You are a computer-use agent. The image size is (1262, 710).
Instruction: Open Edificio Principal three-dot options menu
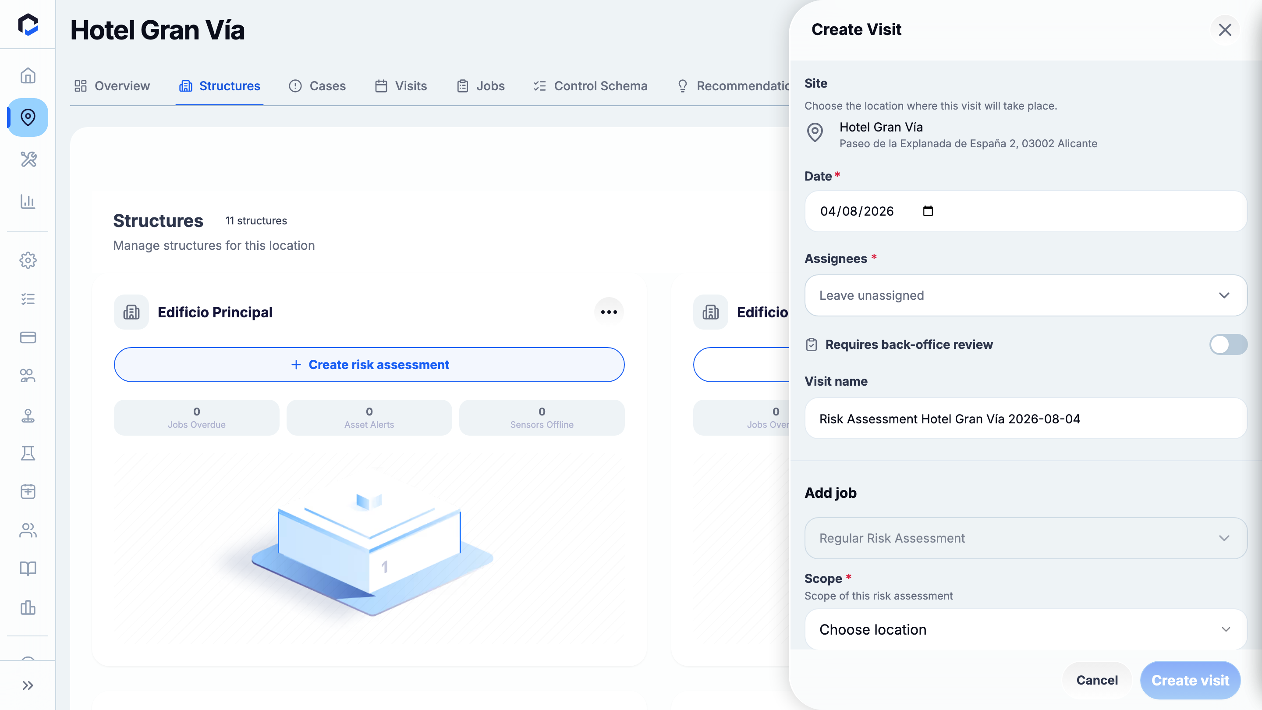(609, 312)
